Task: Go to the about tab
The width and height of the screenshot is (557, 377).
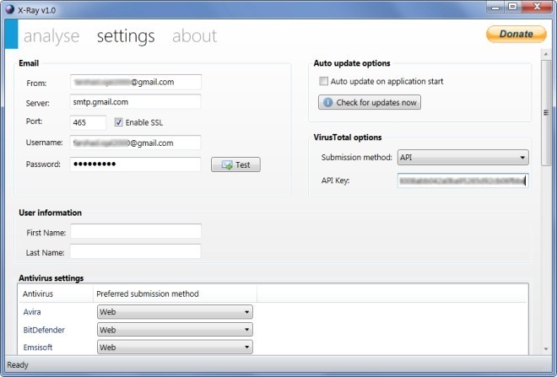Action: click(195, 36)
